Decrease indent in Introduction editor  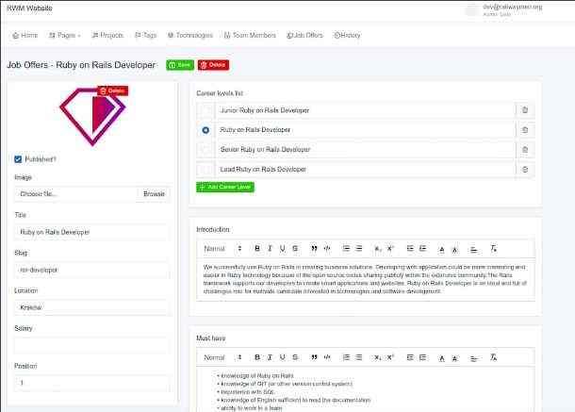[410, 248]
